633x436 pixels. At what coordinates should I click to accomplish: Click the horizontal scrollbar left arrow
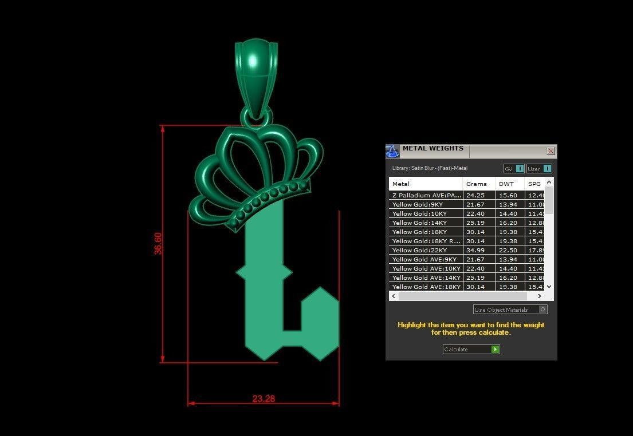(x=394, y=296)
